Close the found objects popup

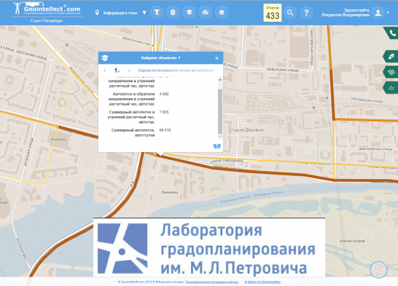tap(217, 58)
